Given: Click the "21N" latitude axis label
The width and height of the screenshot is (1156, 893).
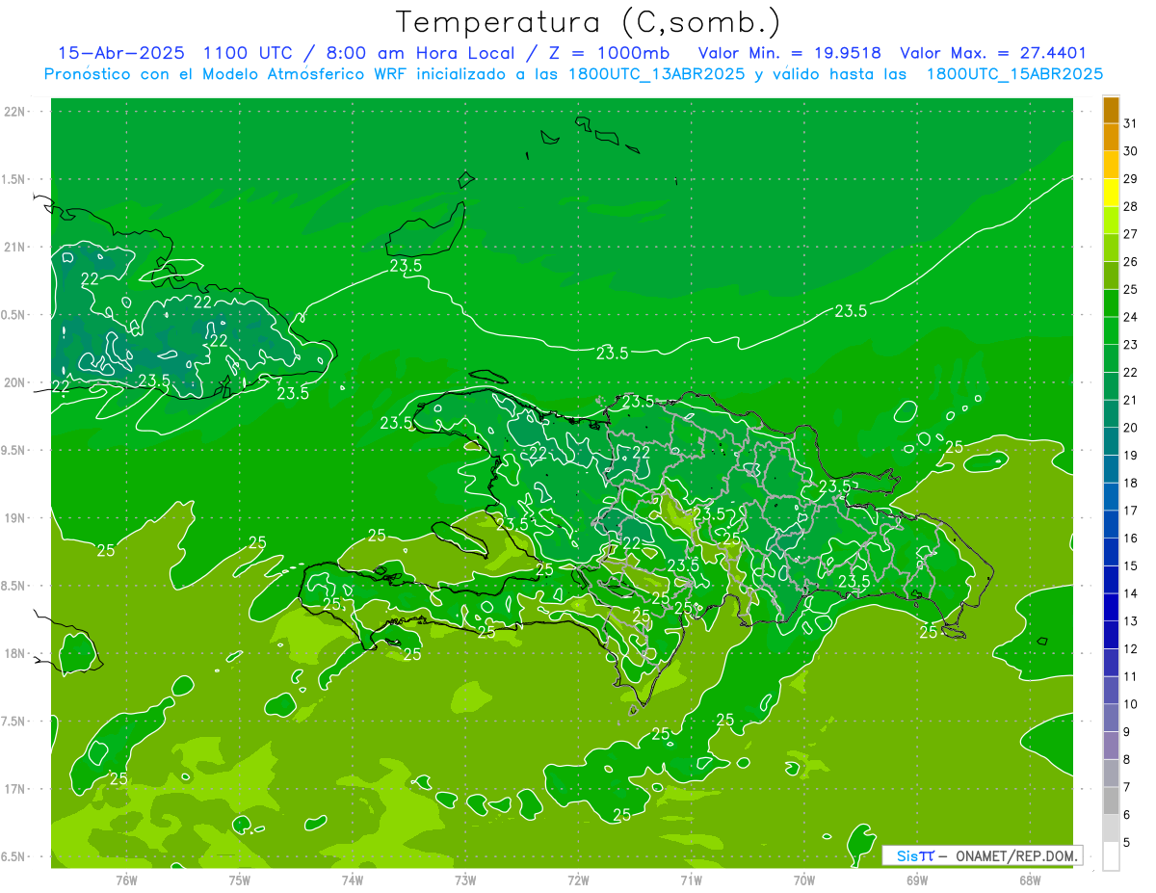Looking at the screenshot, I should click(16, 247).
